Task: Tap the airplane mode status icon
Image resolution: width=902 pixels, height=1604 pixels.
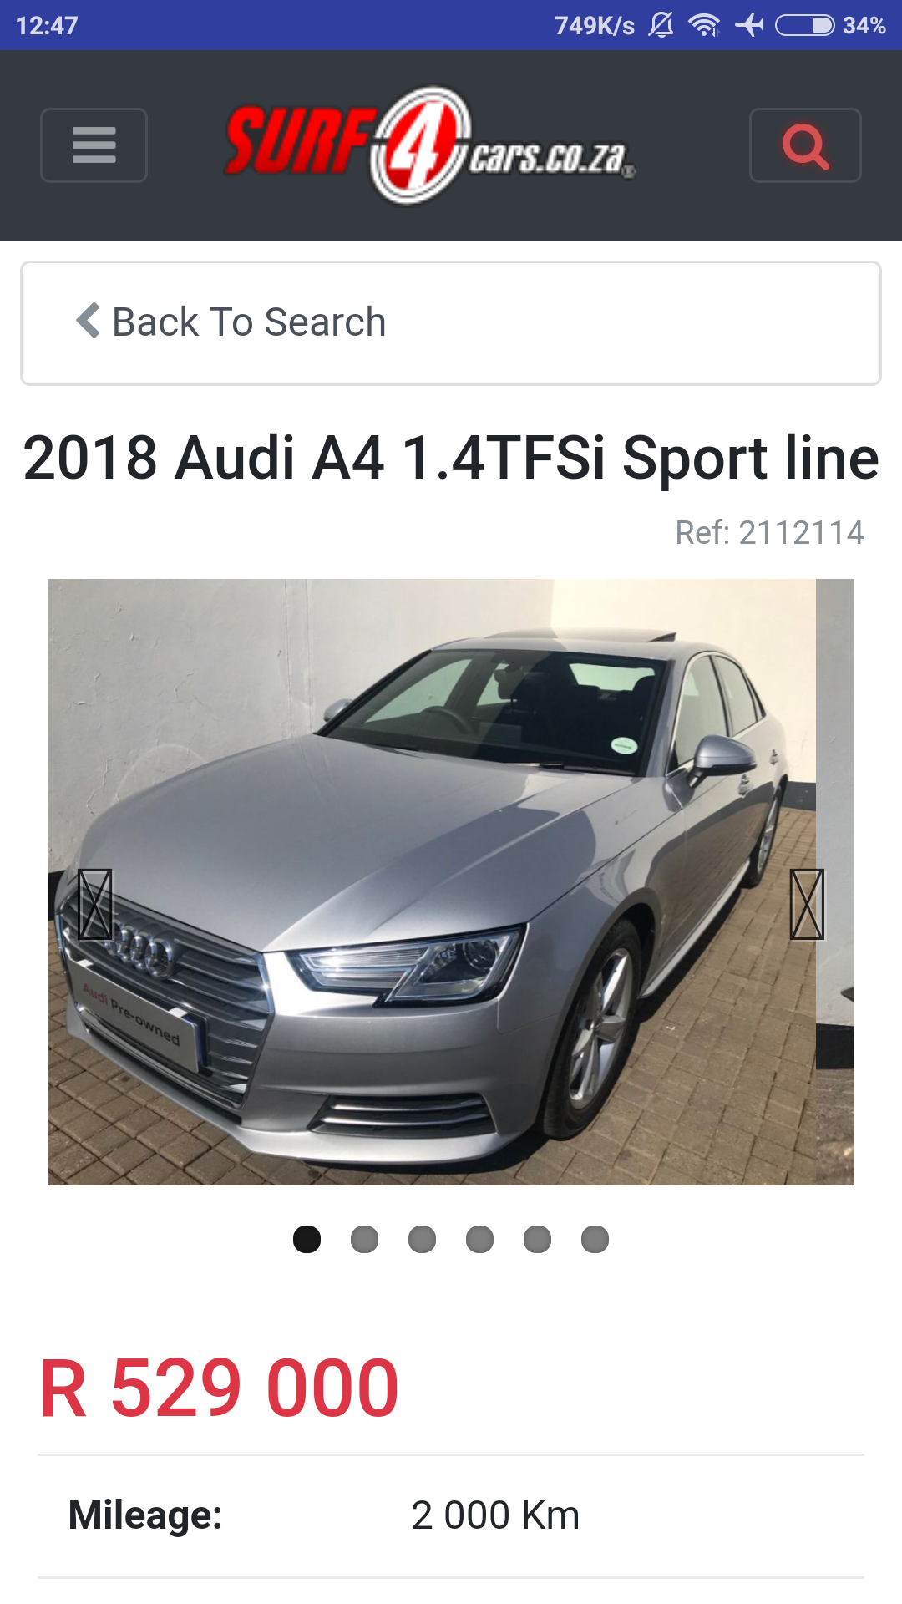Action: [749, 25]
